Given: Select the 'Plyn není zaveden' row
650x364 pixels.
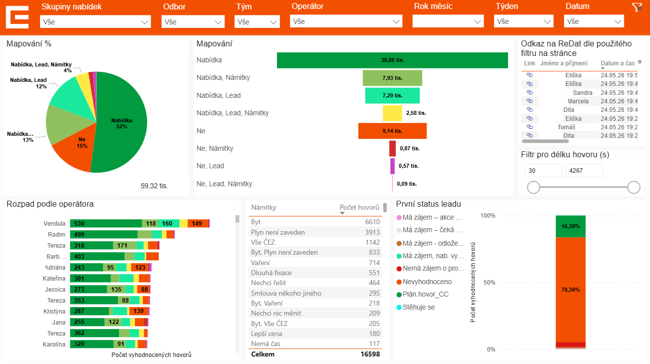Looking at the screenshot, I should 315,232.
